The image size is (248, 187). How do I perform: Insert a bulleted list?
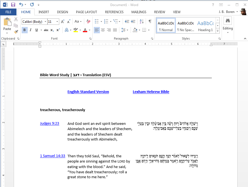(97, 21)
